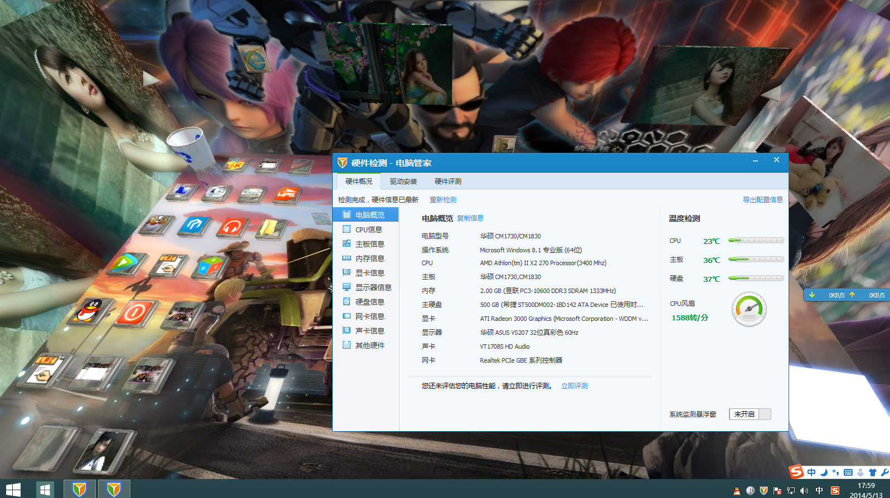Click 导出配置信息 link
890x498 pixels.
point(762,200)
